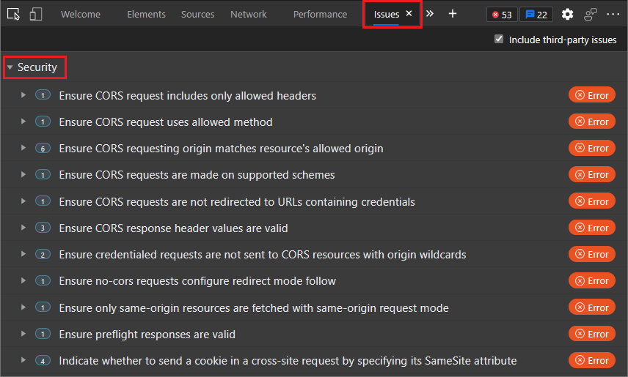Click Error badge for same-origin request mode
This screenshot has height=377, width=628.
click(592, 307)
